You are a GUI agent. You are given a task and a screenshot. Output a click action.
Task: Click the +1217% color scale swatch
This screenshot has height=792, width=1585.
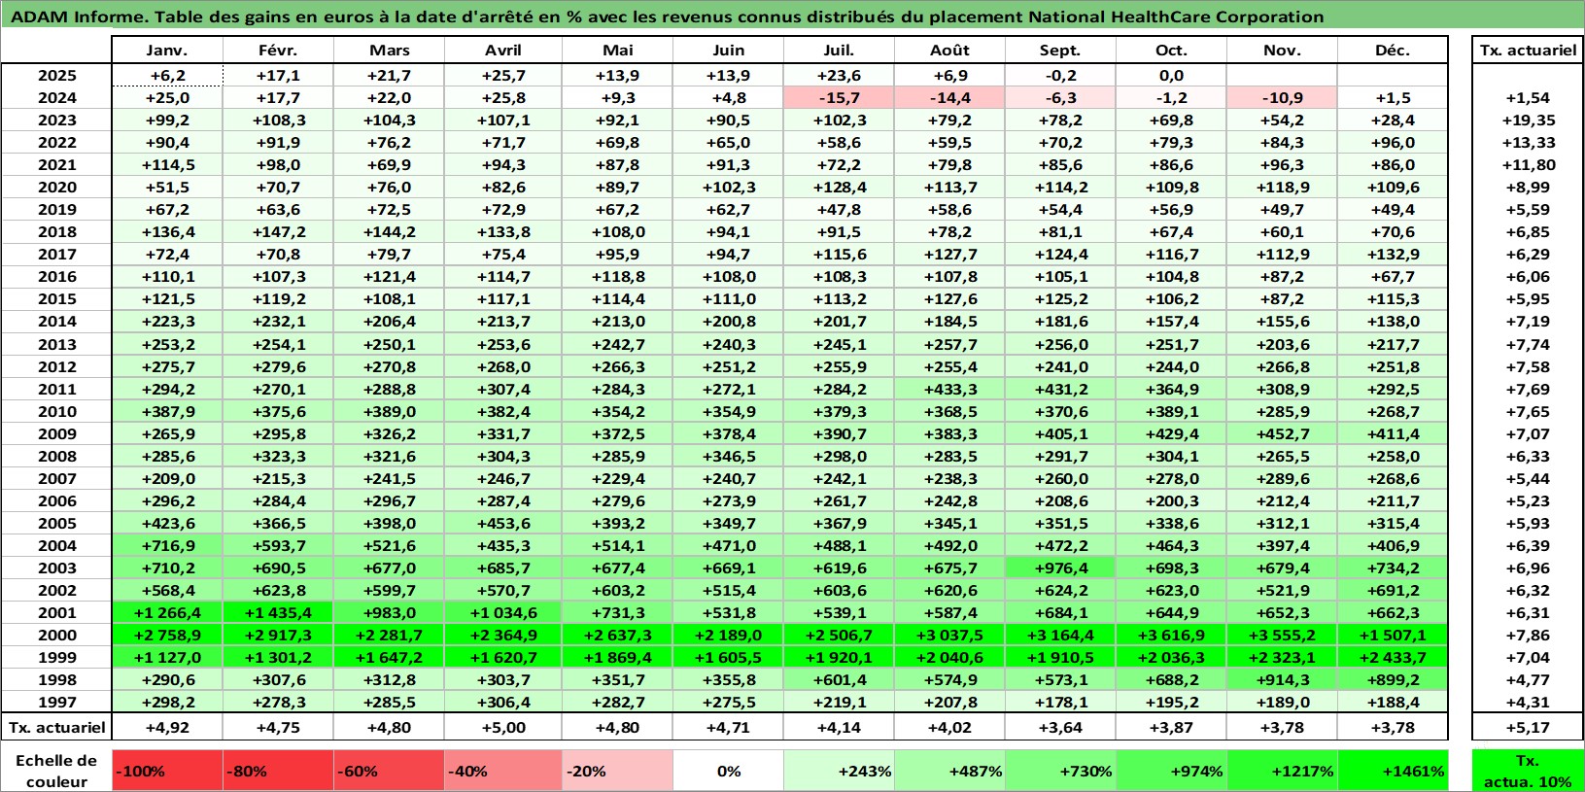coord(1283,771)
